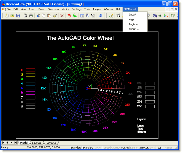Open the Modify menu
Image resolution: width=182 pixels, height=153 pixels.
point(65,9)
